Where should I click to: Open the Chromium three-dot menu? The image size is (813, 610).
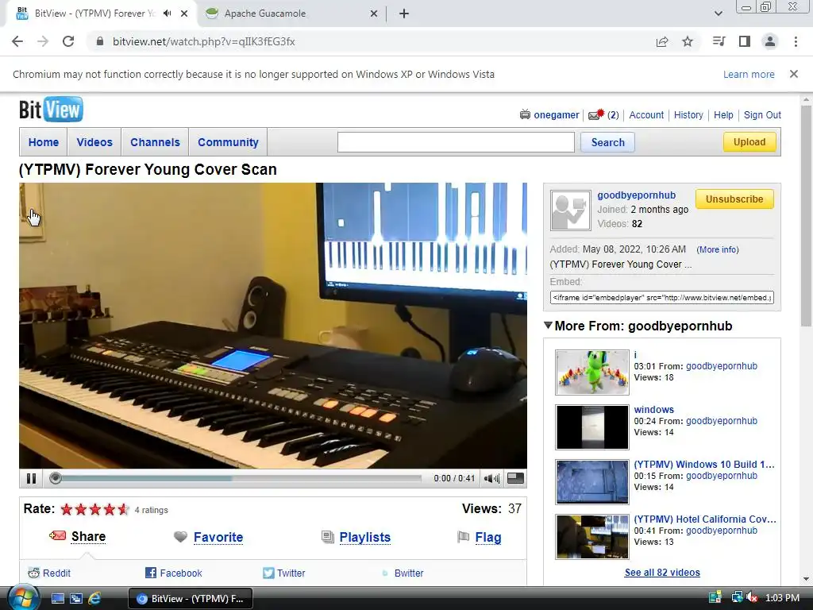click(x=796, y=41)
